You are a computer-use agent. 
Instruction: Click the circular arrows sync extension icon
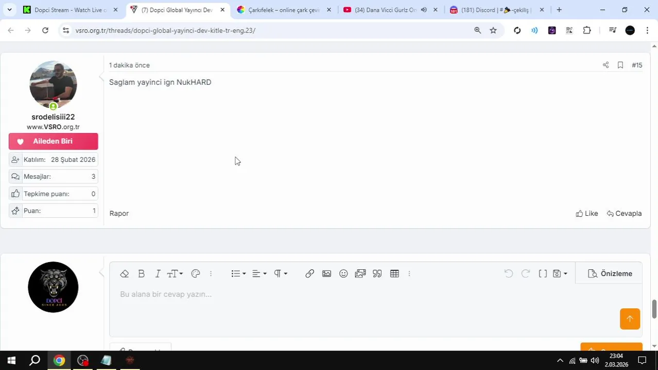517,30
